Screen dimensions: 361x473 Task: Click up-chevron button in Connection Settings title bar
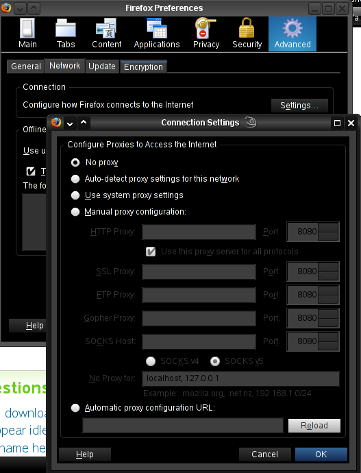[84, 123]
